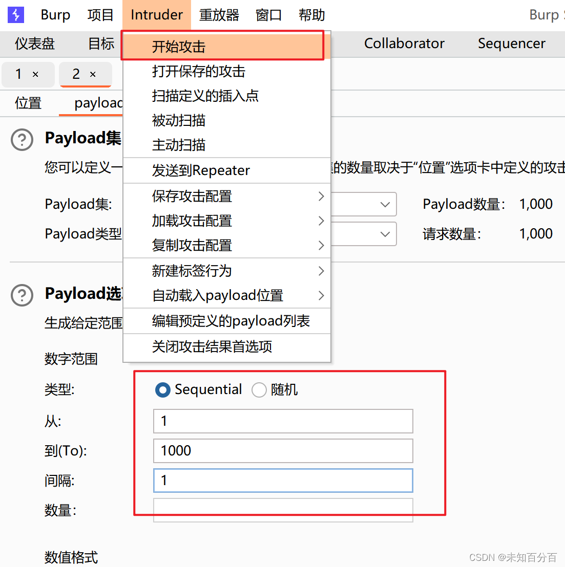Click the 请求数量 value 1,000

tap(536, 234)
